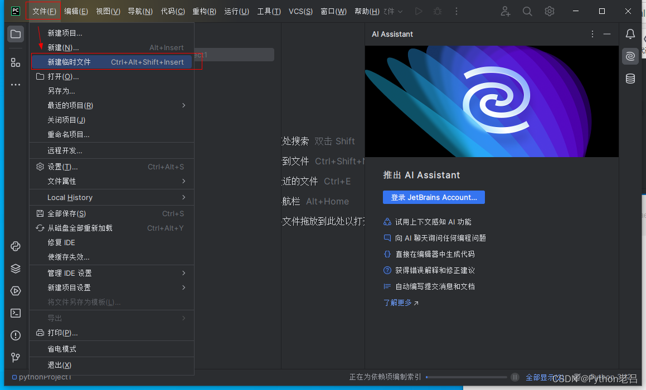Open the vertical dots more actions in toolbar

(x=456, y=11)
